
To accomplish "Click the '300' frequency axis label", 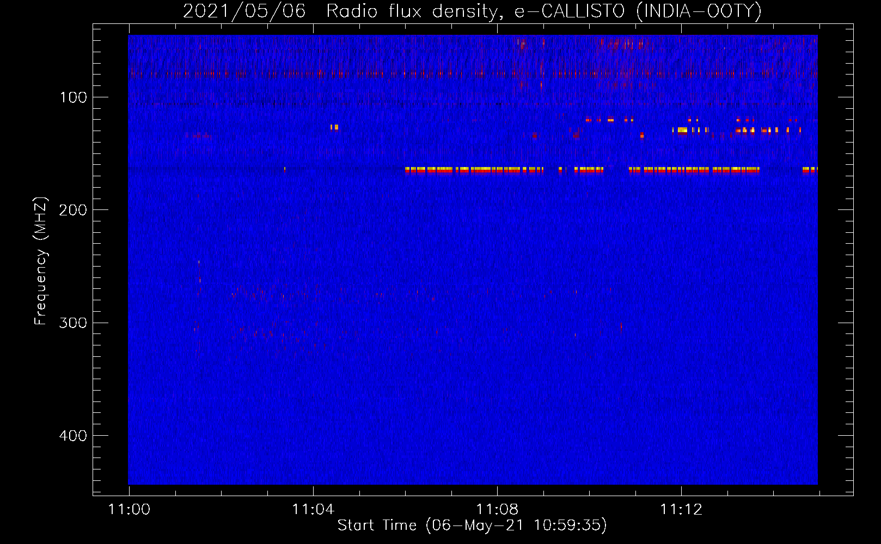I will (73, 323).
